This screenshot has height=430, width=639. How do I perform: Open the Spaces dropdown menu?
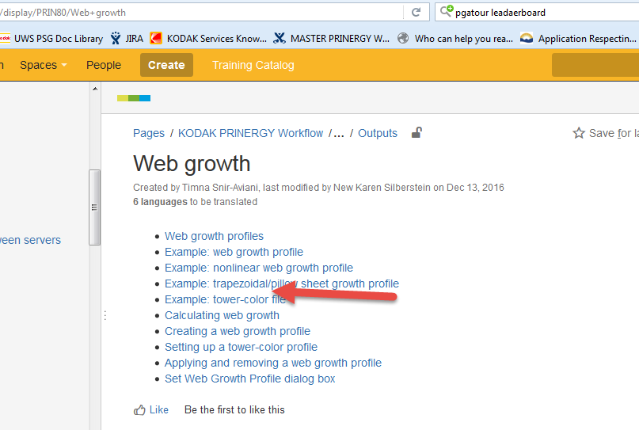click(x=44, y=65)
